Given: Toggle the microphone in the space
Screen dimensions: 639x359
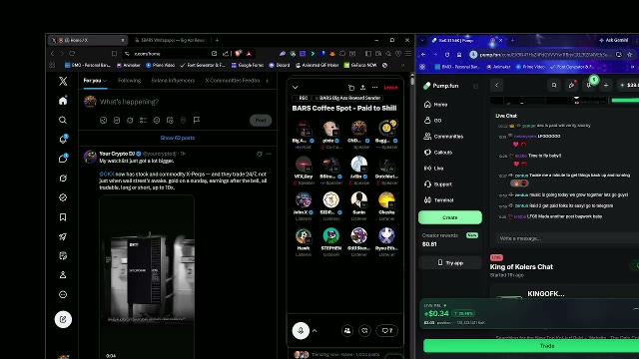Looking at the screenshot, I should tap(301, 330).
